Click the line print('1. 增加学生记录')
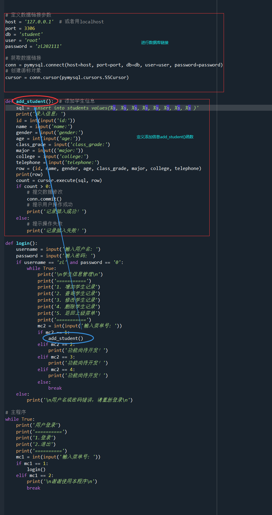This screenshot has width=272, height=515. click(x=69, y=287)
